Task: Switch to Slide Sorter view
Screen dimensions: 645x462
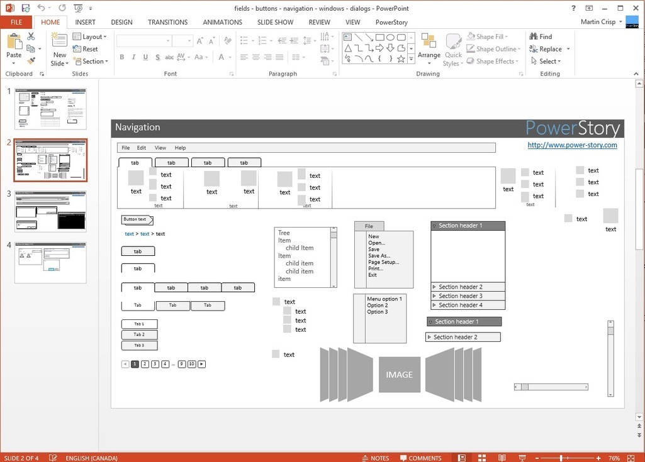Action: [481, 458]
